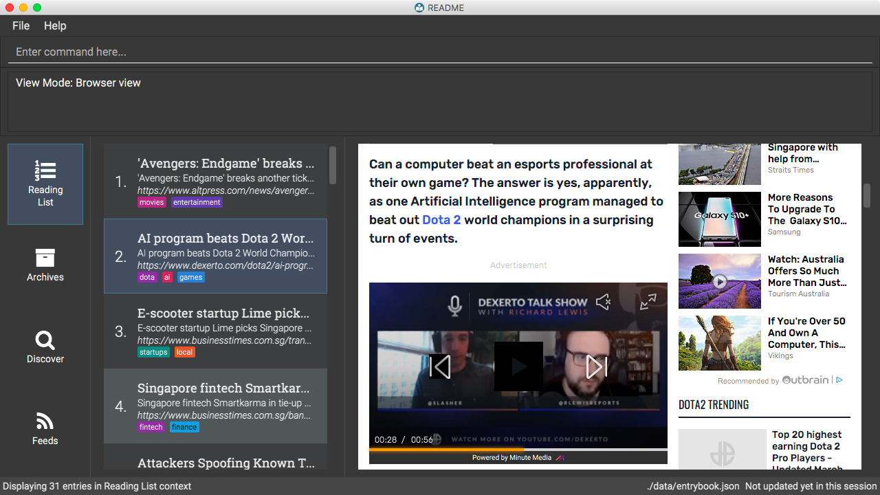Click README title bar app icon

(419, 8)
